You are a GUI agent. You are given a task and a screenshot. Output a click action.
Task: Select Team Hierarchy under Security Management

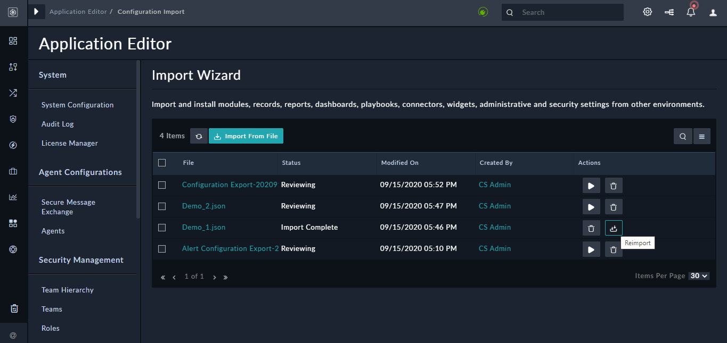coord(67,290)
